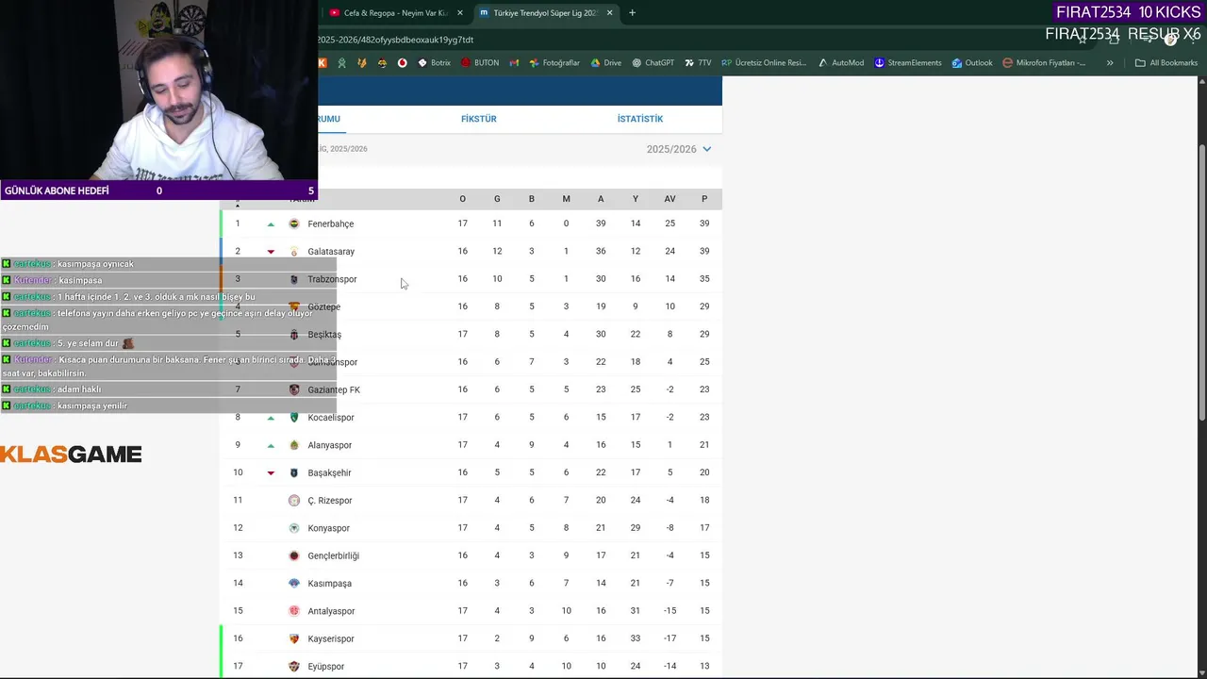Viewport: 1207px width, 679px height.
Task: Open a new browser tab
Action: [632, 13]
